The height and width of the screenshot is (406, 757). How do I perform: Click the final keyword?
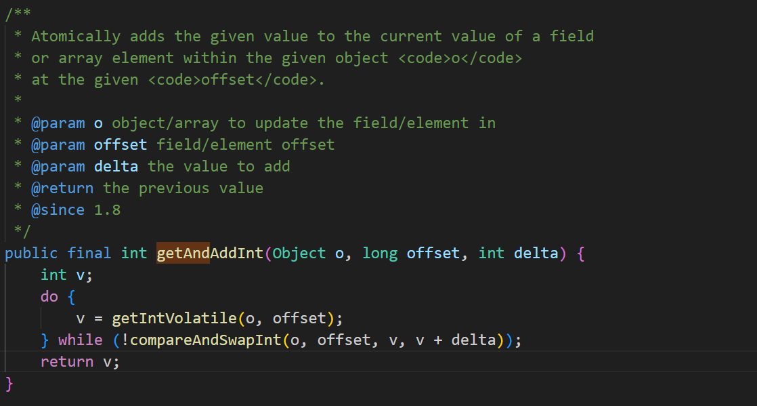pos(89,253)
